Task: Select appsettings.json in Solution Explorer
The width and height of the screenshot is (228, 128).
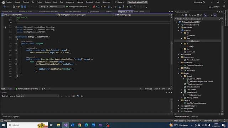Action: 190,106
